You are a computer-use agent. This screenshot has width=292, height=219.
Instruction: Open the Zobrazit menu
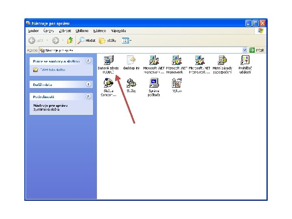tap(65, 31)
